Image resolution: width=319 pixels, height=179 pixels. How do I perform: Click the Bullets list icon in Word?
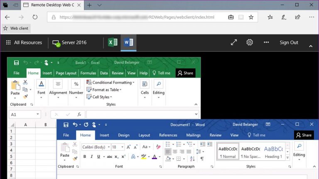[168, 144]
